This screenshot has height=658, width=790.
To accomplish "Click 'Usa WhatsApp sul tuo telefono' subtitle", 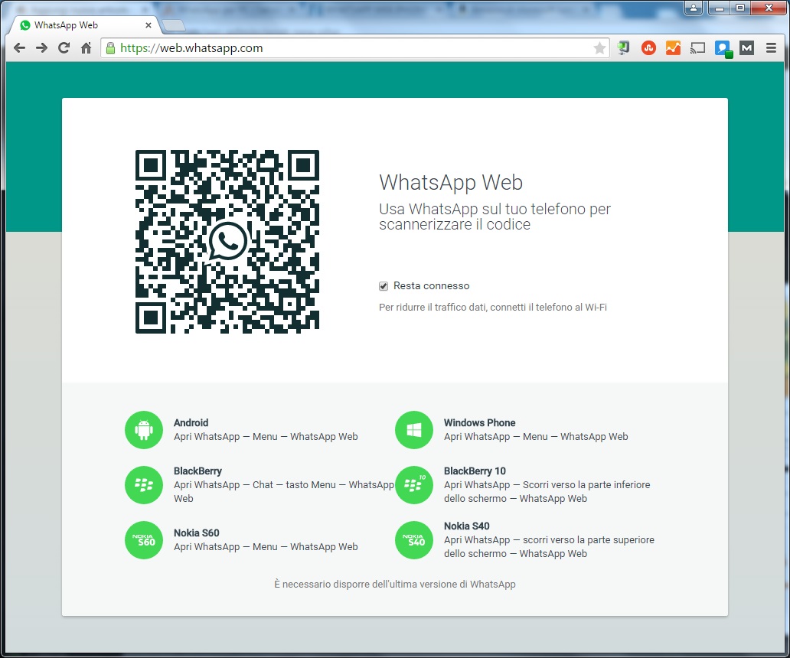I will point(495,217).
